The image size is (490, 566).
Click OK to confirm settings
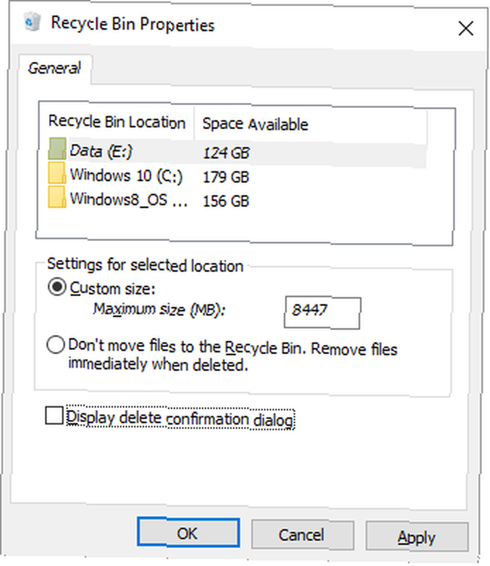[188, 533]
